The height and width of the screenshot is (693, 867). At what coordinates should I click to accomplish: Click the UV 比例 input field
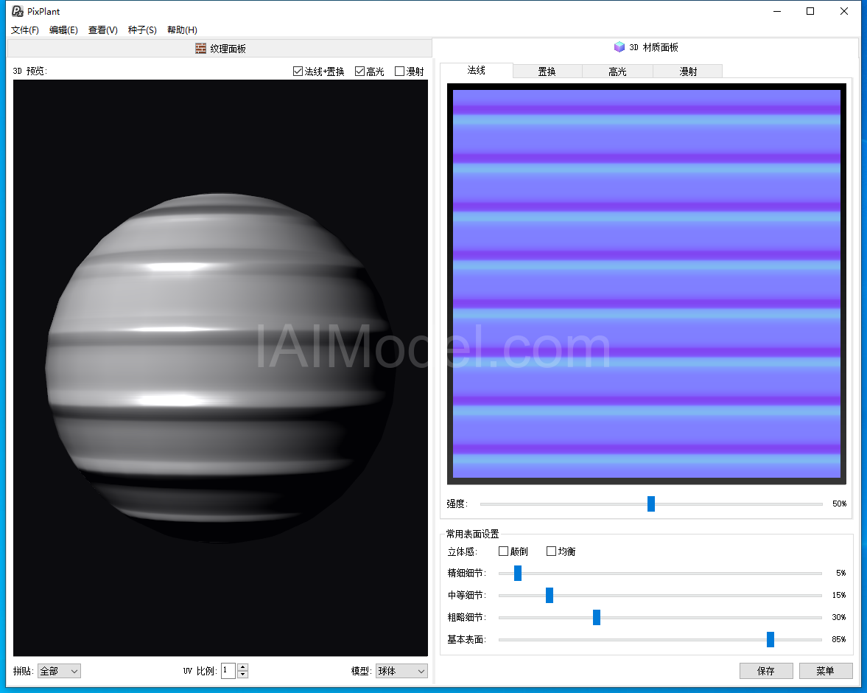pyautogui.click(x=228, y=671)
